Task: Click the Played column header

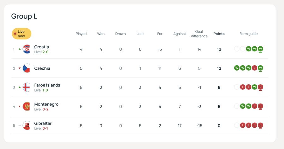Action: pos(81,34)
